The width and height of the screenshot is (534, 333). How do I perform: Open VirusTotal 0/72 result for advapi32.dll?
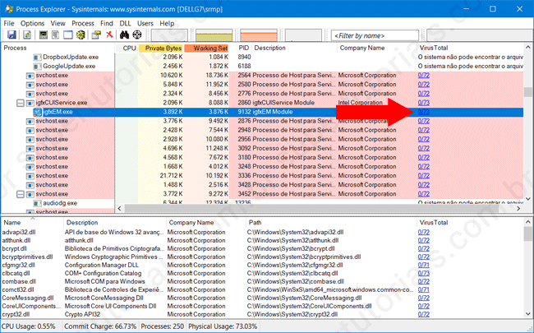tap(424, 232)
